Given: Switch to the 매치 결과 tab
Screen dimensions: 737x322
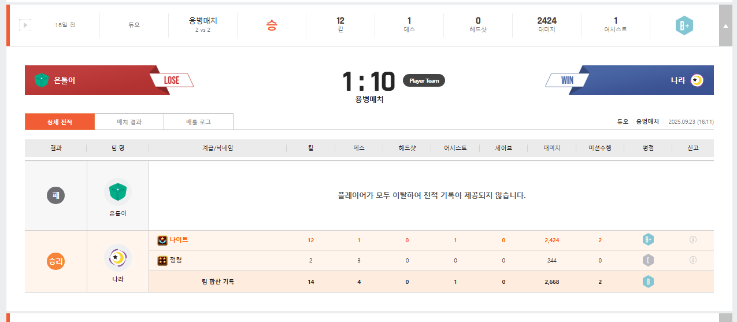Looking at the screenshot, I should [129, 122].
